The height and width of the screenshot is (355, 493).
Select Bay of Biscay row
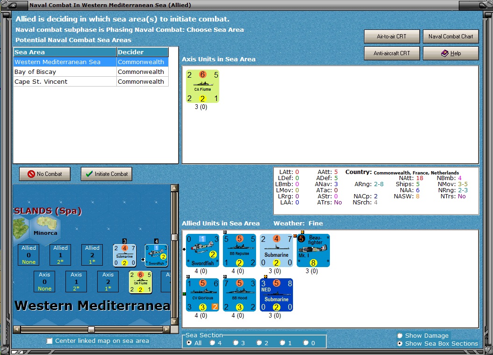click(91, 72)
